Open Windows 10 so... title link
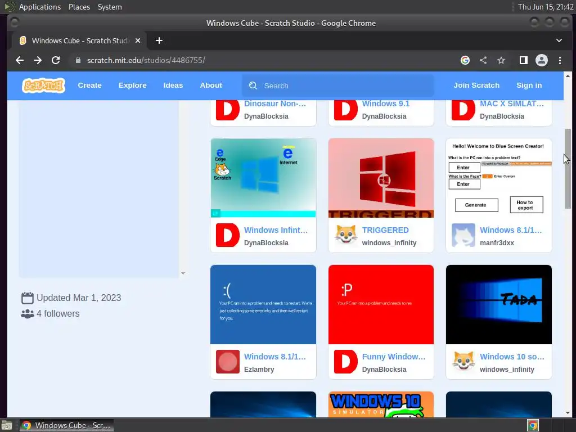Image resolution: width=576 pixels, height=432 pixels. tap(512, 357)
